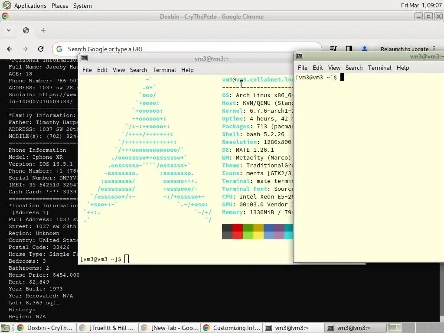Close the Google Chrome window
Image resolution: width=444 pixels, height=333 pixels.
click(438, 16)
